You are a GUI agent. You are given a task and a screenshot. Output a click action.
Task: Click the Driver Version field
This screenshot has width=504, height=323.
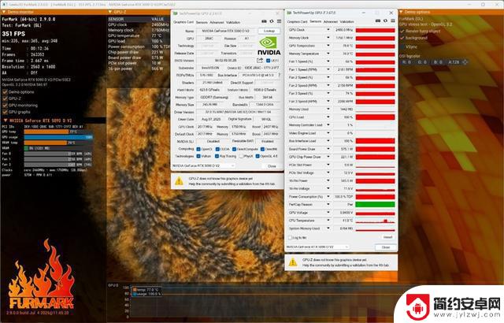pos(238,112)
